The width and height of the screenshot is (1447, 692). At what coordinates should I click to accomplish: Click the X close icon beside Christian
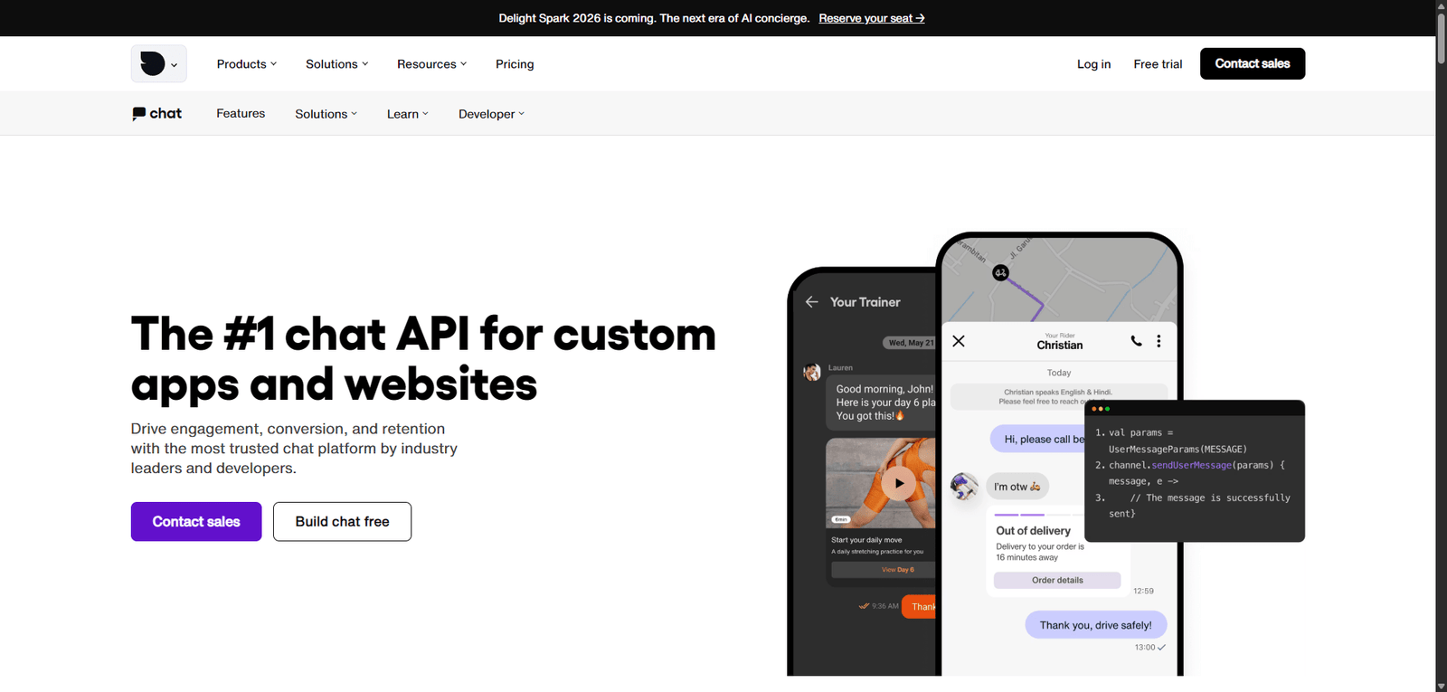point(959,341)
